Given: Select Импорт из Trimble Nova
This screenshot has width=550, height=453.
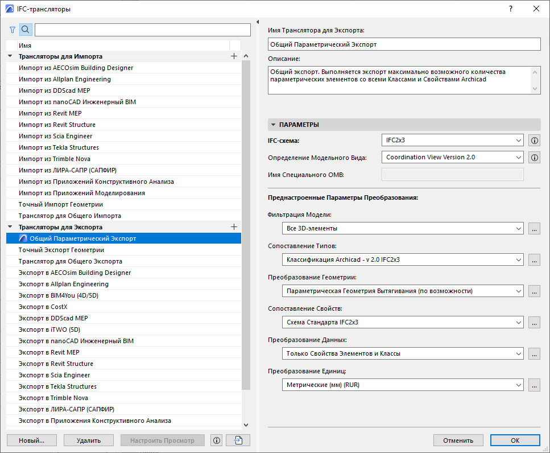Looking at the screenshot, I should [x=123, y=159].
